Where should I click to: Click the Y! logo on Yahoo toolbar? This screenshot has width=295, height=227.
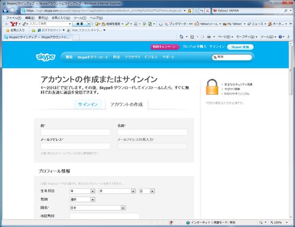14,24
